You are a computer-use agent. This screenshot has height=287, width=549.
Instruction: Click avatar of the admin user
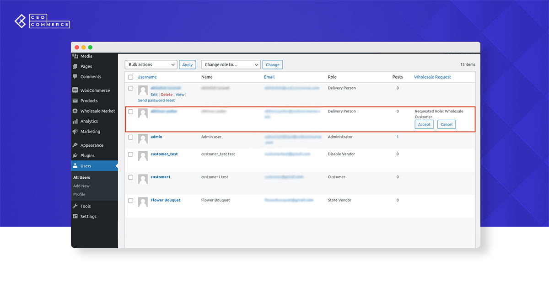tap(143, 139)
